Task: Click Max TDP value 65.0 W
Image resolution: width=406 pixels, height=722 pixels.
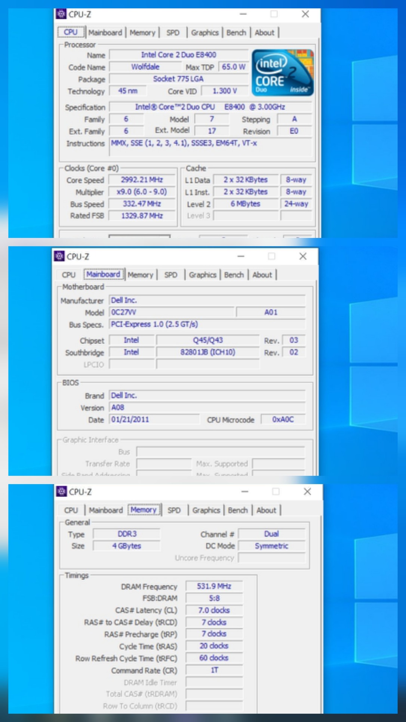Action: point(234,67)
